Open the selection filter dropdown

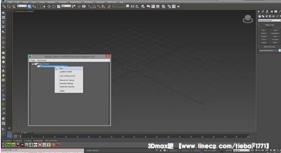pyautogui.click(x=22, y=6)
